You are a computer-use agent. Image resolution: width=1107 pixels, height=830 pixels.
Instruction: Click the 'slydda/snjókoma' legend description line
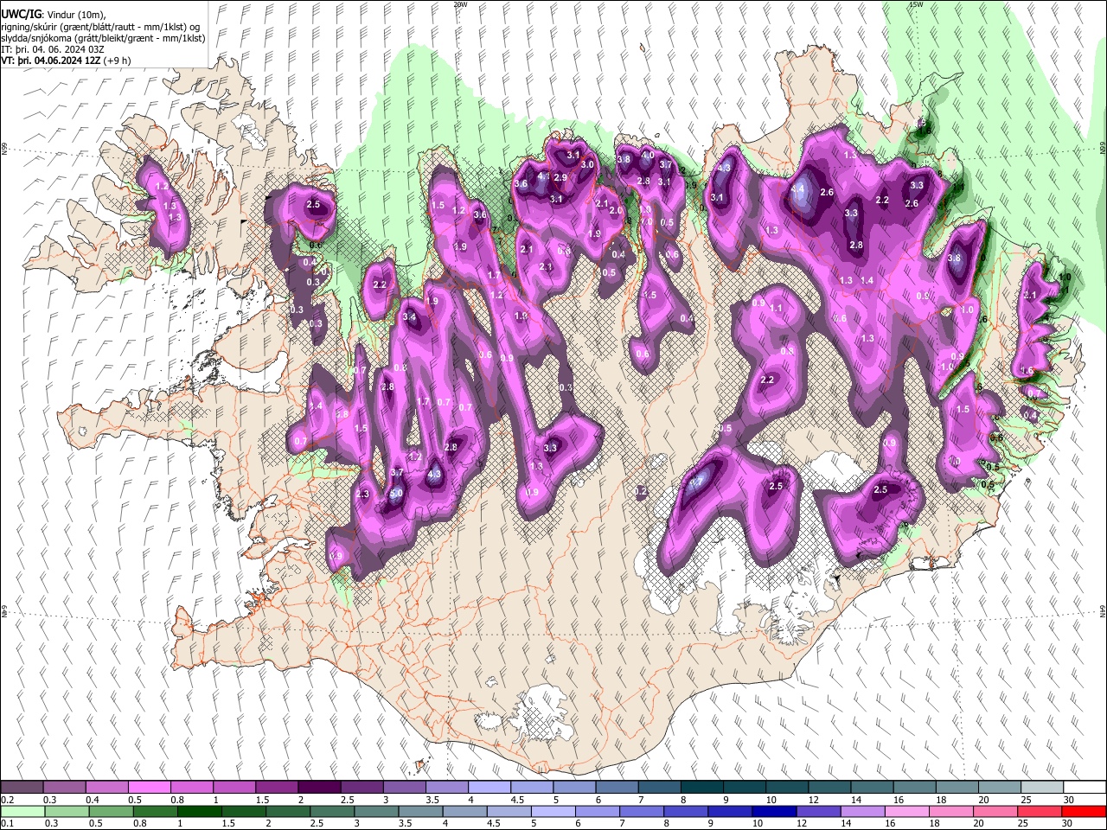[103, 38]
